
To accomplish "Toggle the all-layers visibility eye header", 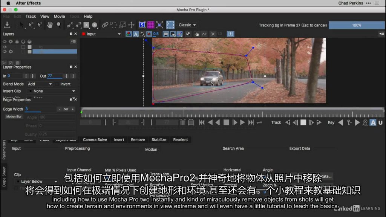I will pyautogui.click(x=5, y=41).
